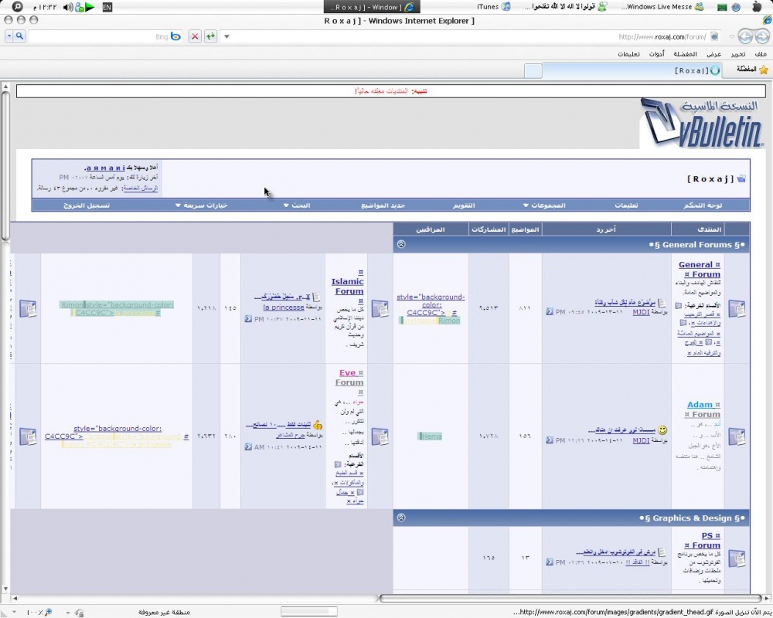Viewport: 773px width, 618px height.
Task: Click the vBulletin logo banner
Action: [x=701, y=124]
